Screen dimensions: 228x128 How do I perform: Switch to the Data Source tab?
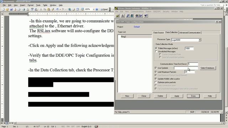pyautogui.click(x=159, y=33)
